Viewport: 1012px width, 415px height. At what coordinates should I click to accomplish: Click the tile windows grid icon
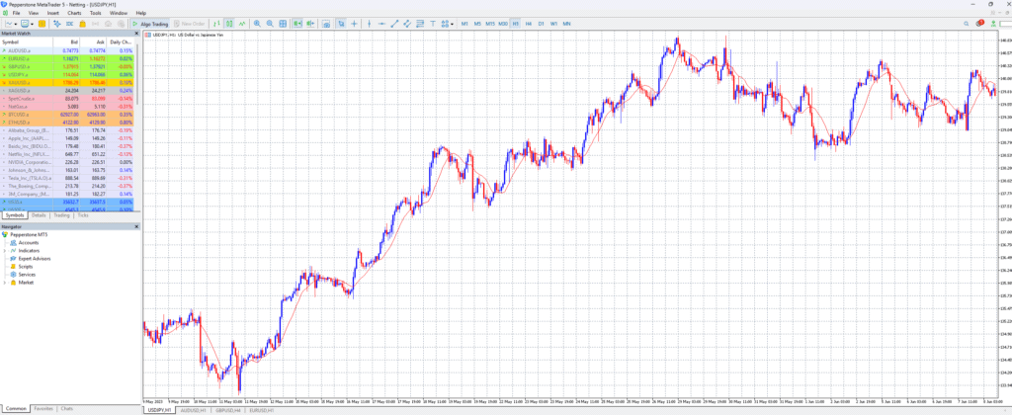(x=283, y=24)
